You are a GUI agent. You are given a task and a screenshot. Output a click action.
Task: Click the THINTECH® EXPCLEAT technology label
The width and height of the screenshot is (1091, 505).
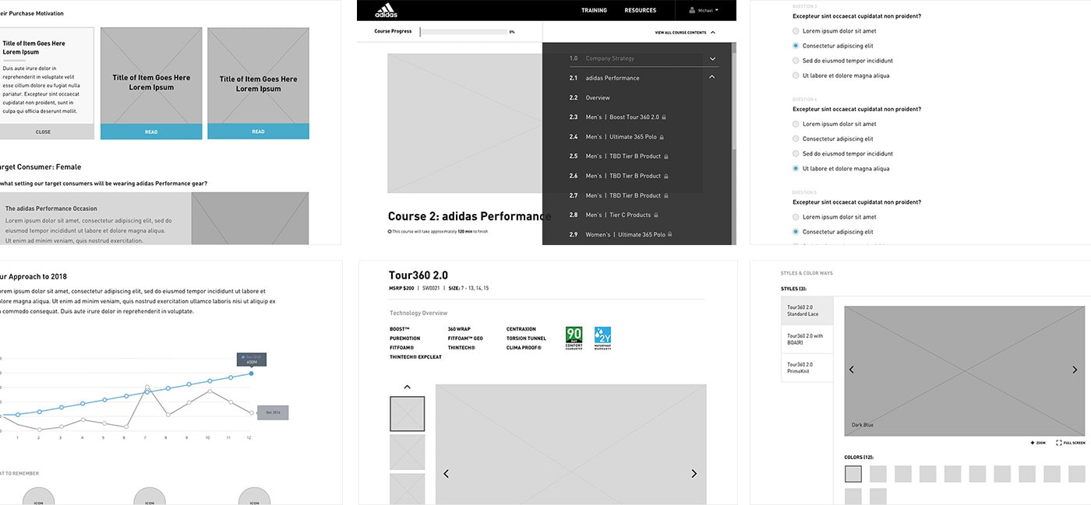415,357
